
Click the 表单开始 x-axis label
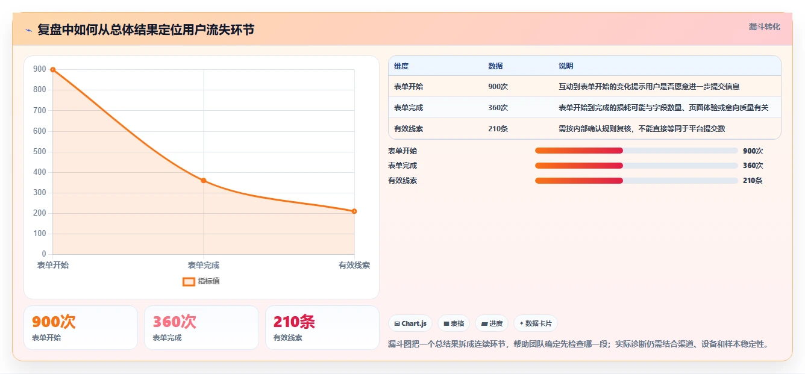[53, 265]
